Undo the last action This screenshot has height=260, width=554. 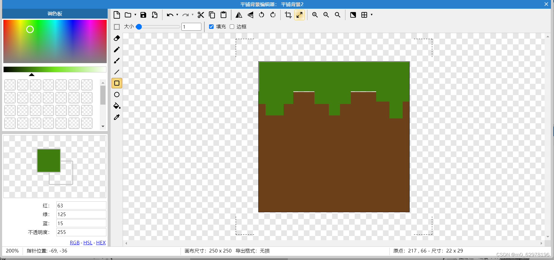170,15
